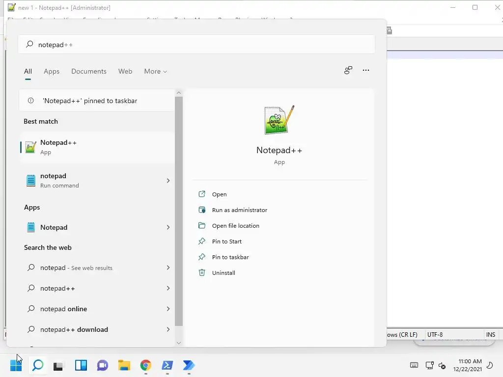Choose Open file location
Screen dimensions: 503x377
(235, 226)
